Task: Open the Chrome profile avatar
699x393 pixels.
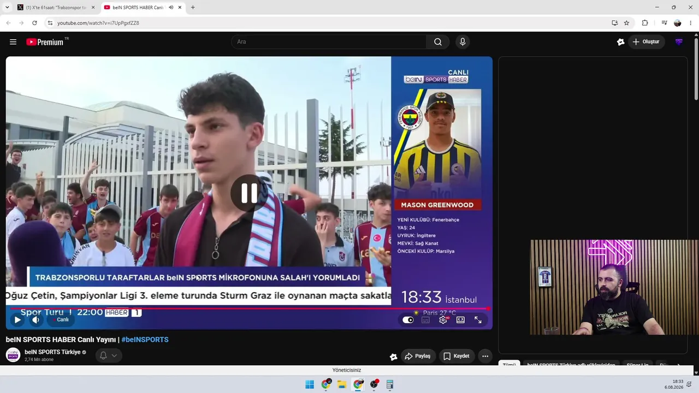Action: (x=678, y=23)
